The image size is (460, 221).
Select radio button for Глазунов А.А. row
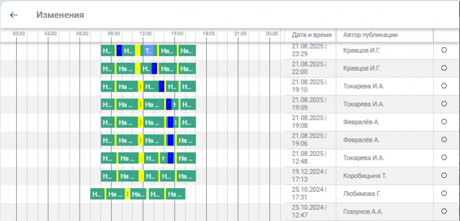444,211
